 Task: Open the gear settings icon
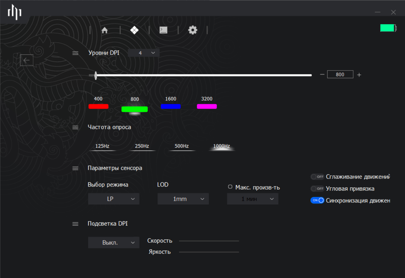[x=192, y=30]
